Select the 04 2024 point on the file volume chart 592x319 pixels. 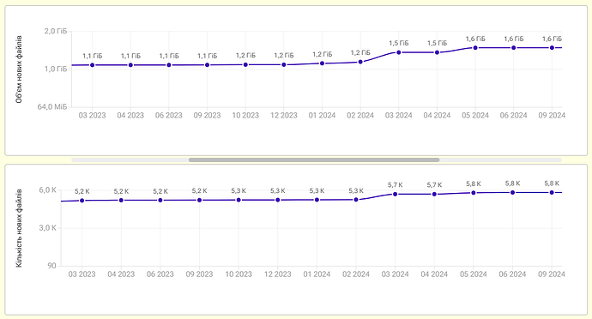[438, 52]
